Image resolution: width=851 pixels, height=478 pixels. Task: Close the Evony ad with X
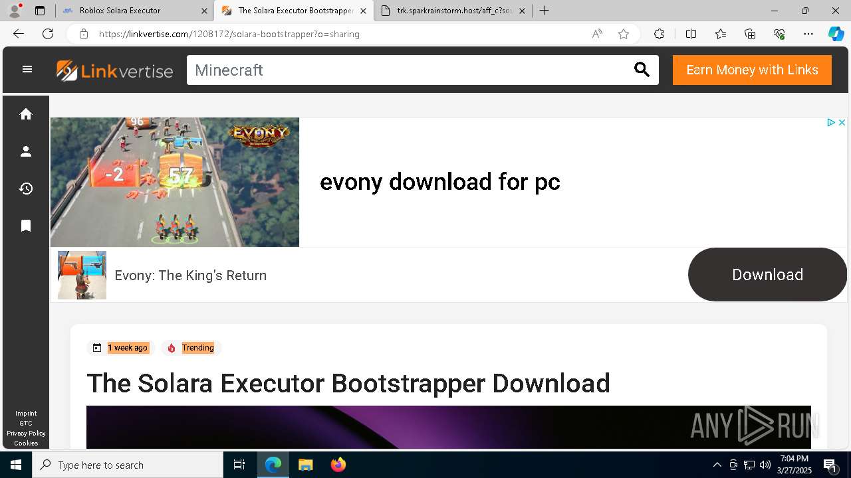[842, 122]
